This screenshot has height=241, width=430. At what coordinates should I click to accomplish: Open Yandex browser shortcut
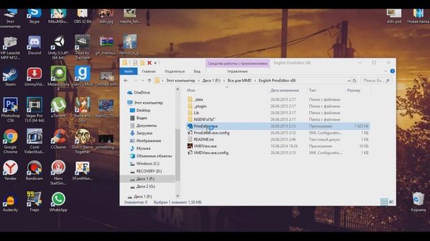click(11, 170)
